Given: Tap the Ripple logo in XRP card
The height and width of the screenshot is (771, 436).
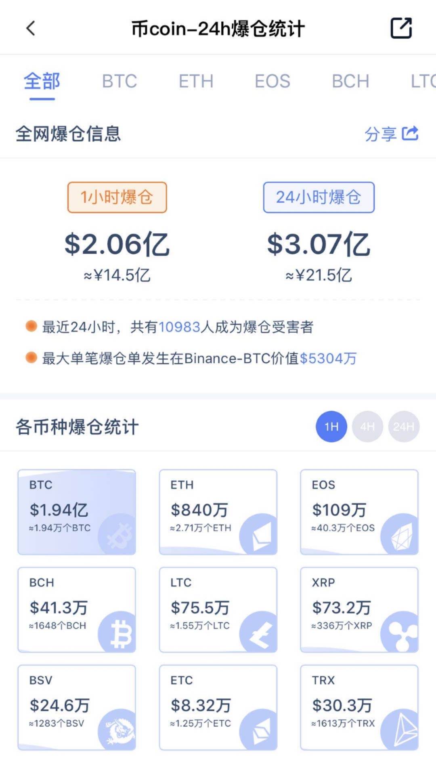Looking at the screenshot, I should point(400,632).
